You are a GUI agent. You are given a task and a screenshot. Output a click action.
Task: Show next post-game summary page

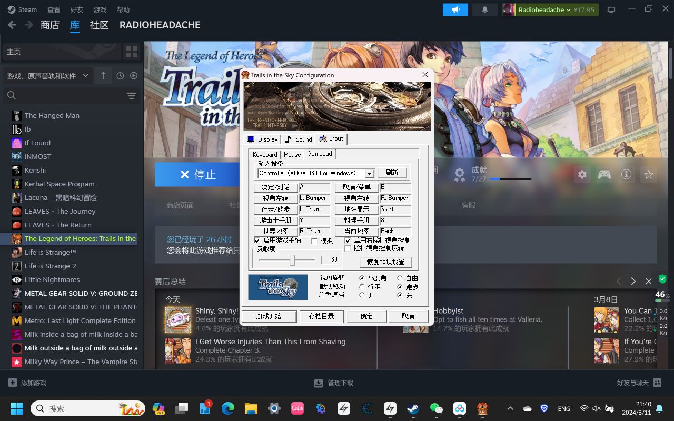point(633,282)
